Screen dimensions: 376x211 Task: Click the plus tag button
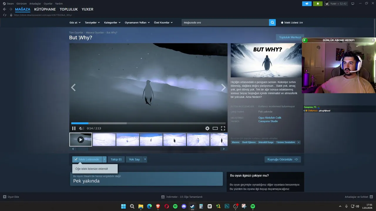[298, 142]
